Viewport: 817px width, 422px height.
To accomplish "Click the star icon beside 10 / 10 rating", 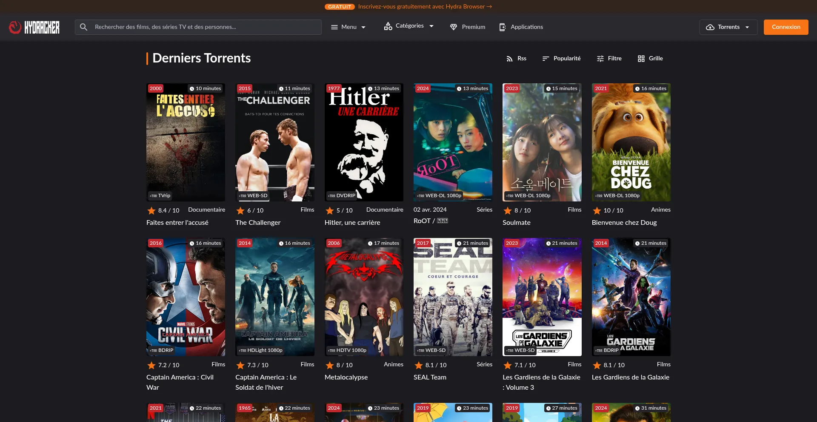I will [597, 210].
